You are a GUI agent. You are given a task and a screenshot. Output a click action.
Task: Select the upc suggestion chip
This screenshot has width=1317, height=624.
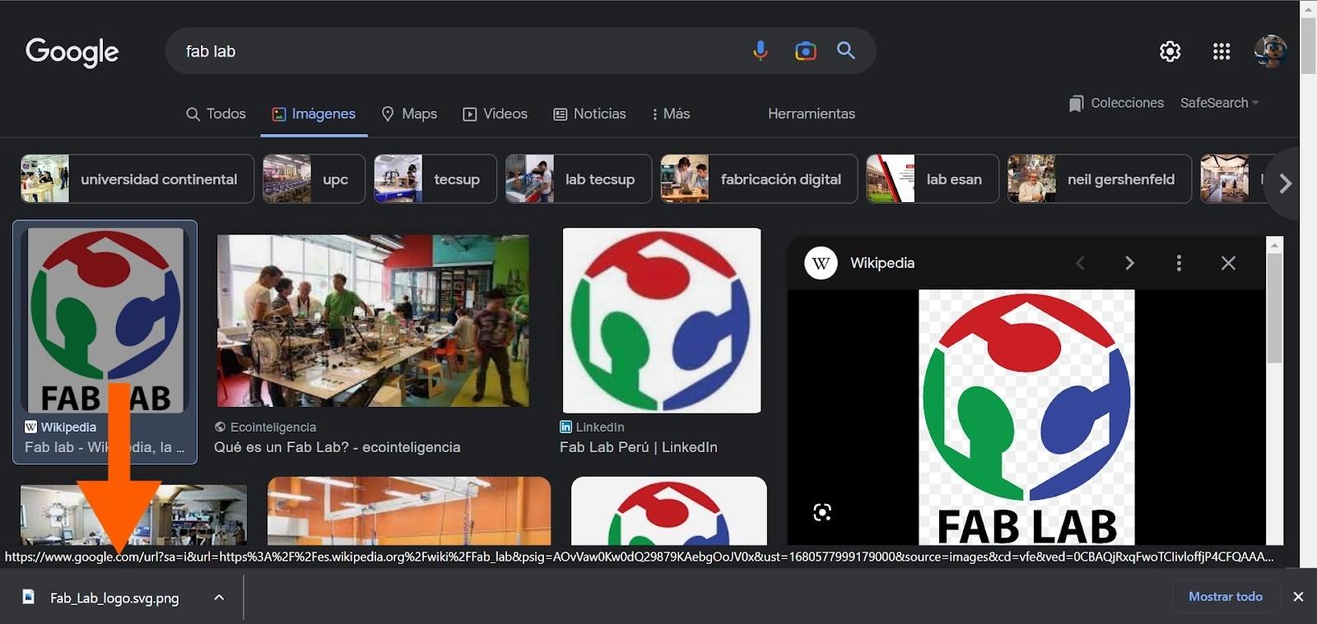pos(314,178)
